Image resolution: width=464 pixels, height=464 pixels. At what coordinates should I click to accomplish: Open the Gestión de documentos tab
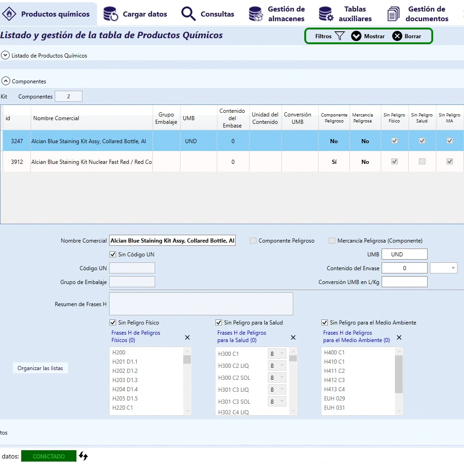pyautogui.click(x=418, y=14)
